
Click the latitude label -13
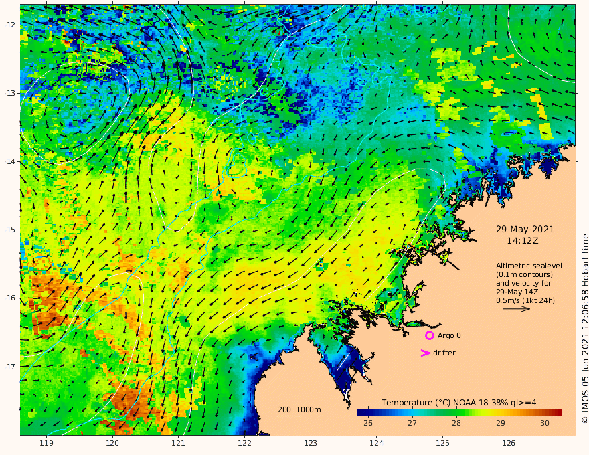pos(10,93)
